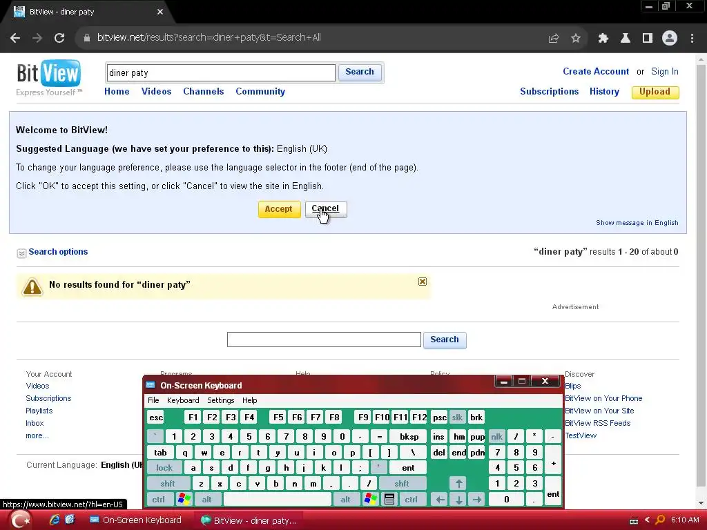Click the Cancel button
Viewport: 707px width, 530px height.
[x=326, y=209]
